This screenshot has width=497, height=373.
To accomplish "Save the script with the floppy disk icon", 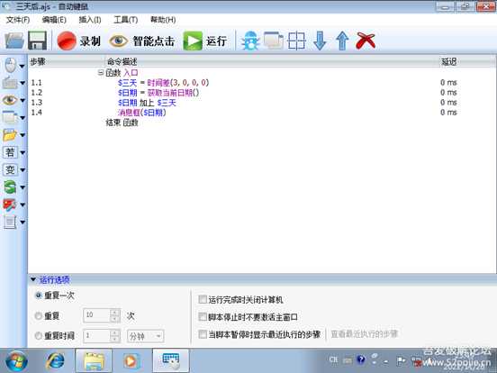I will 38,41.
